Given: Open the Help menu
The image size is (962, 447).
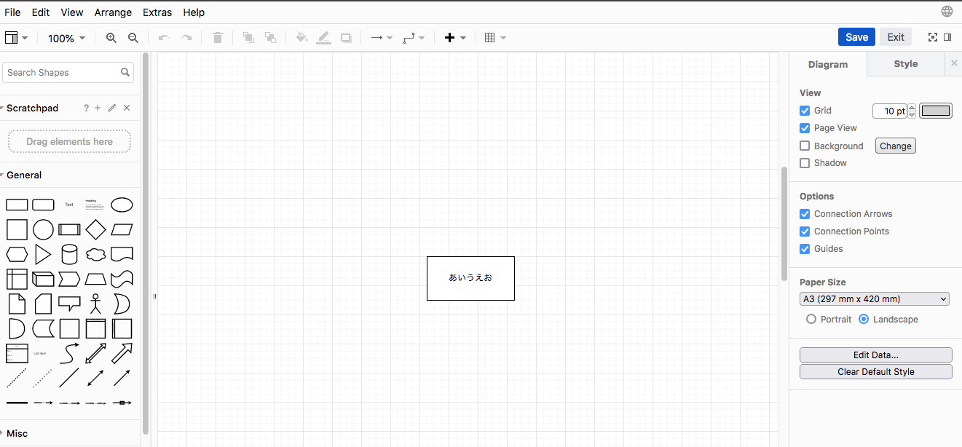Looking at the screenshot, I should (194, 12).
